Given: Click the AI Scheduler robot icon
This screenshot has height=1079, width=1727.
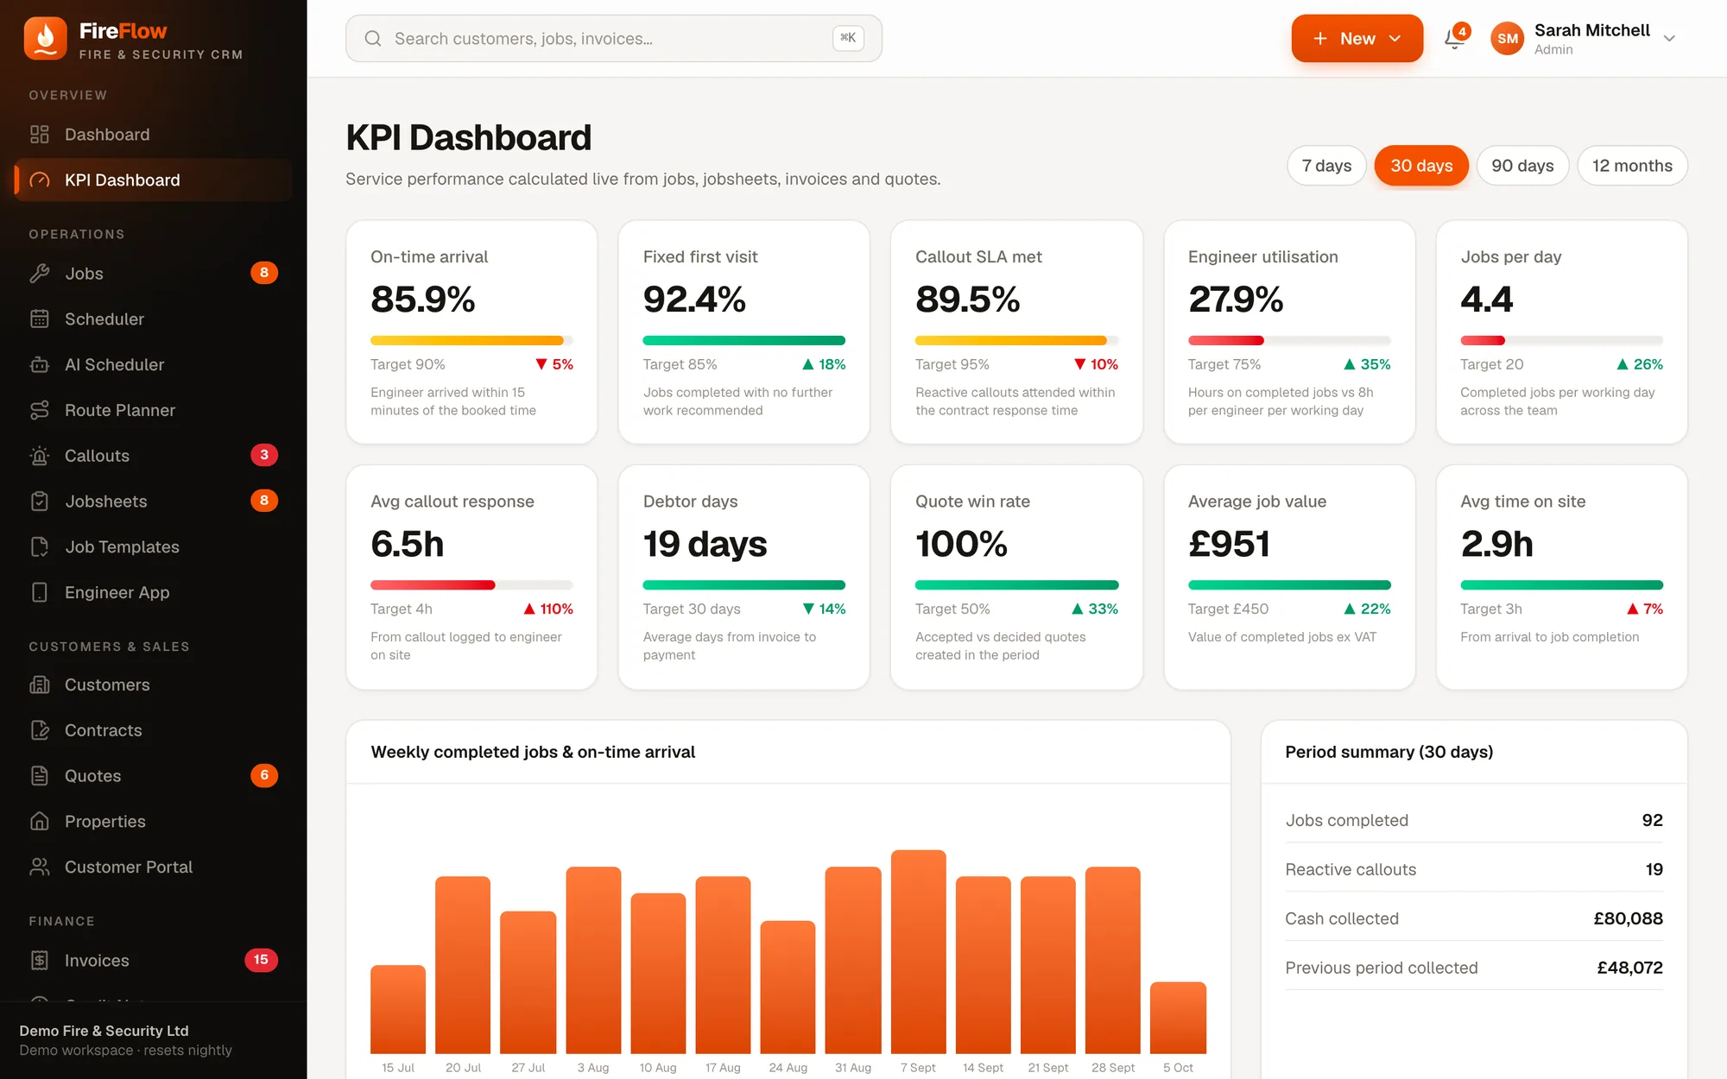Looking at the screenshot, I should point(40,365).
